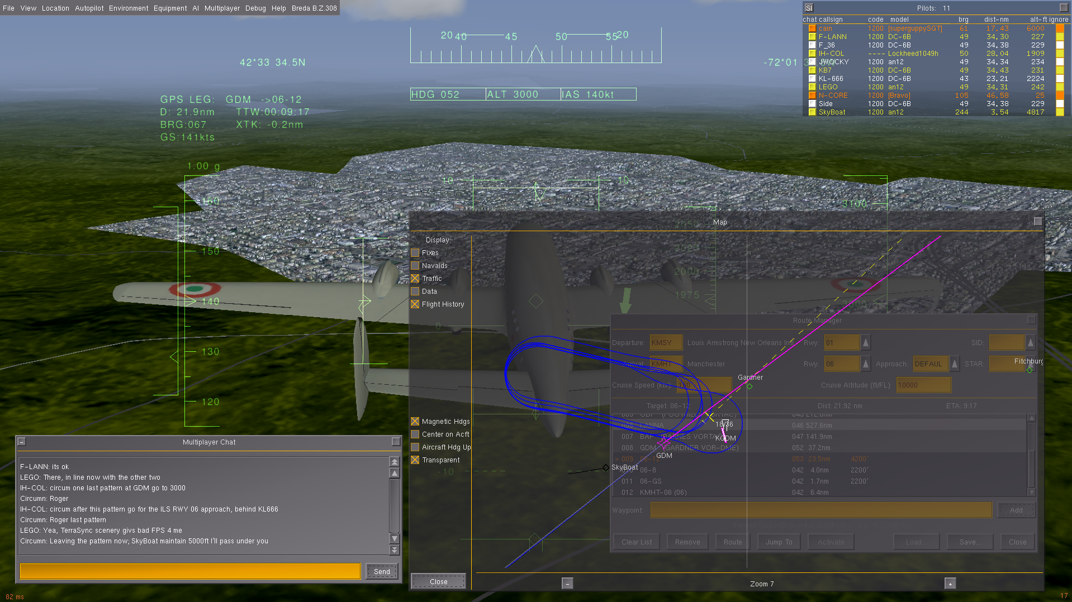1072x602 pixels.
Task: Click the GDM VOR symbol on map
Action: [663, 444]
